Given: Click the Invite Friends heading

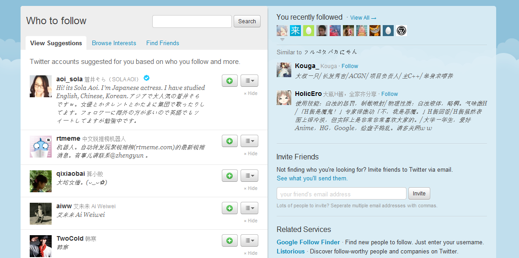Looking at the screenshot, I should [298, 157].
